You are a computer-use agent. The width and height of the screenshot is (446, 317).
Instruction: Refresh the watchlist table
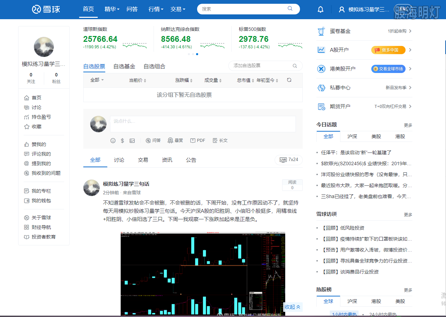click(289, 80)
